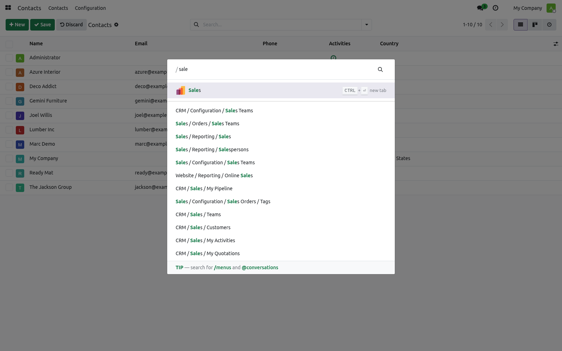Click search magnifier in Contacts search bar
Image resolution: width=562 pixels, height=351 pixels.
coord(196,25)
